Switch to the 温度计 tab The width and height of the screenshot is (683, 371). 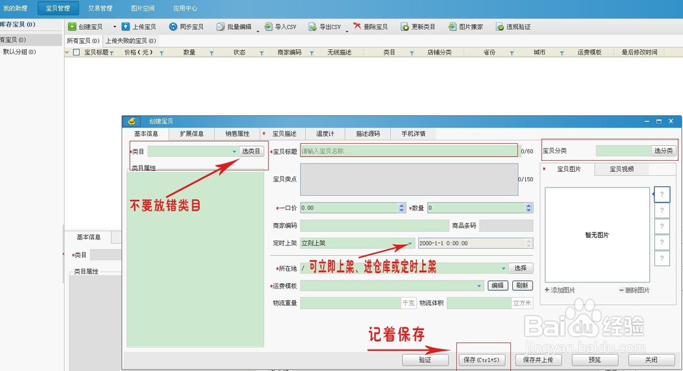325,134
